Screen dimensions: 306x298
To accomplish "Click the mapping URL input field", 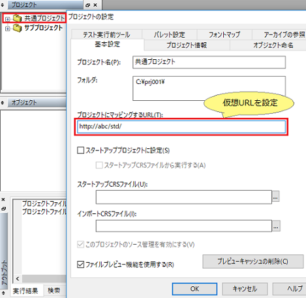I will coord(181,127).
